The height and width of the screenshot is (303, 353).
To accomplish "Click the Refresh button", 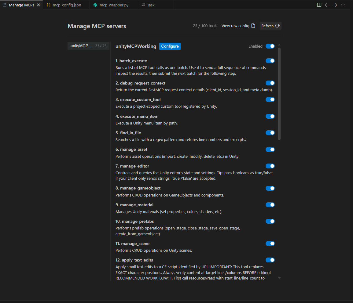I will coord(270,26).
